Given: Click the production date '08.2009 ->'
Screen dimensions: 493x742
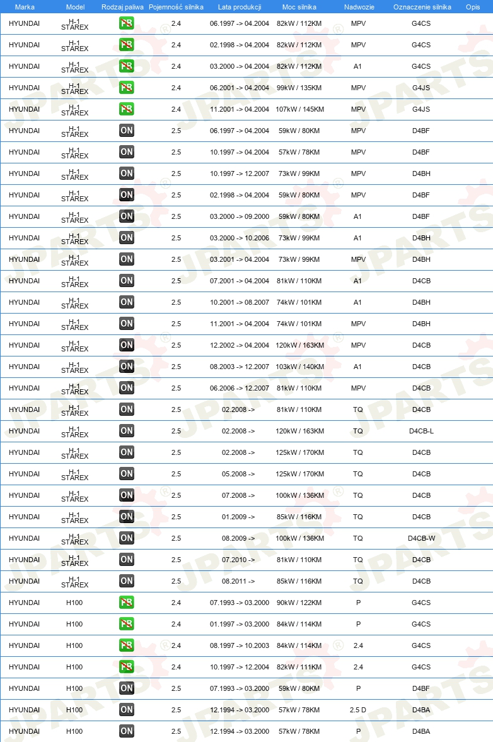Looking at the screenshot, I should coord(238,539).
